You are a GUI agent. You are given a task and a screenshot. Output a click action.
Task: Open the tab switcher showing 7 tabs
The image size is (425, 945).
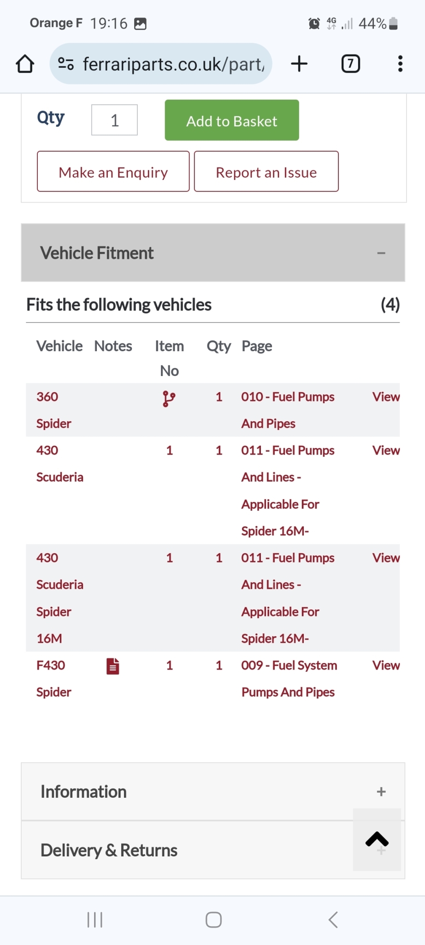351,64
